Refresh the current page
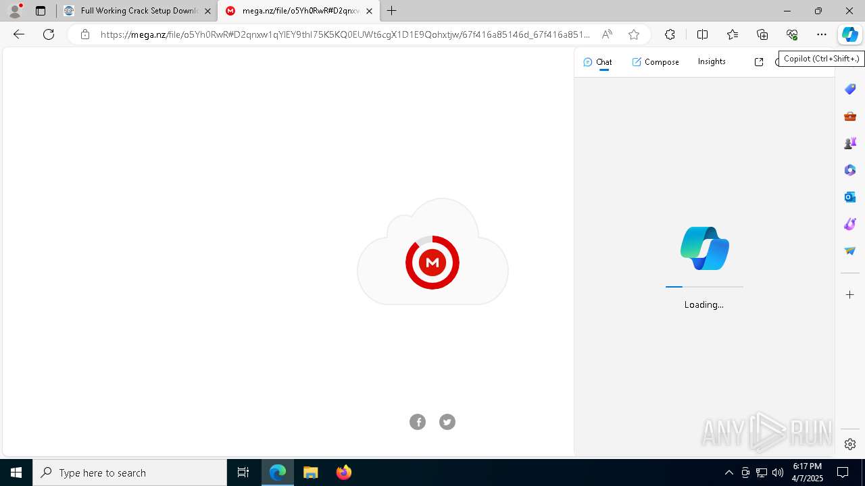This screenshot has height=486, width=865. [x=49, y=34]
